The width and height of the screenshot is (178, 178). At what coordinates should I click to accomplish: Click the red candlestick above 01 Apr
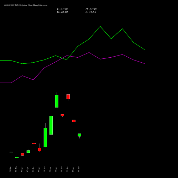(22, 154)
